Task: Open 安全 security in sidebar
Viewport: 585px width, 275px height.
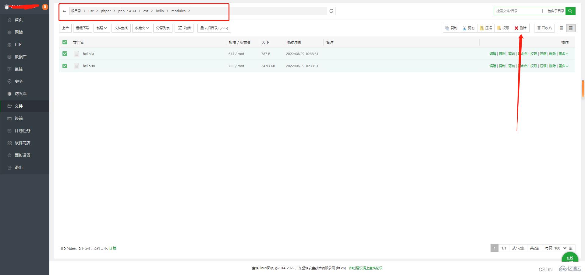Action: point(25,81)
